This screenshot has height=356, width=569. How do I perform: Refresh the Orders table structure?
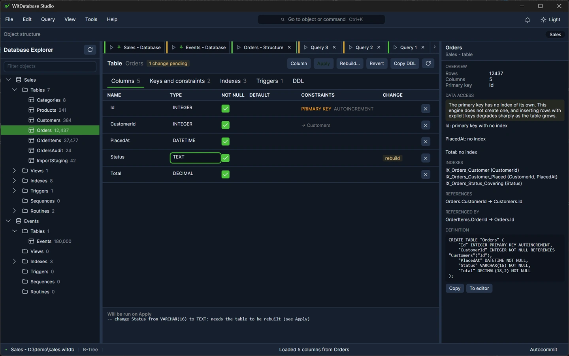(x=428, y=64)
